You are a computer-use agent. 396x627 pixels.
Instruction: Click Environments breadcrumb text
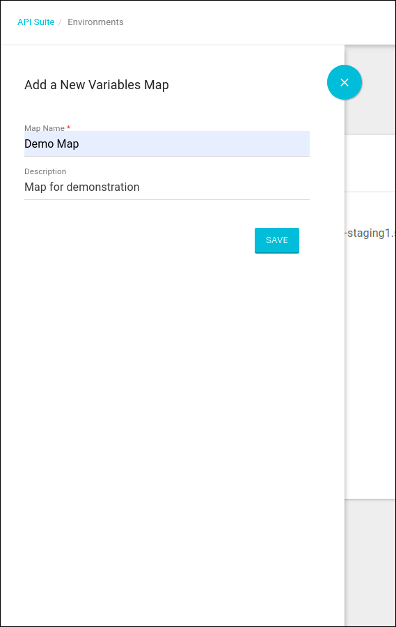(95, 22)
